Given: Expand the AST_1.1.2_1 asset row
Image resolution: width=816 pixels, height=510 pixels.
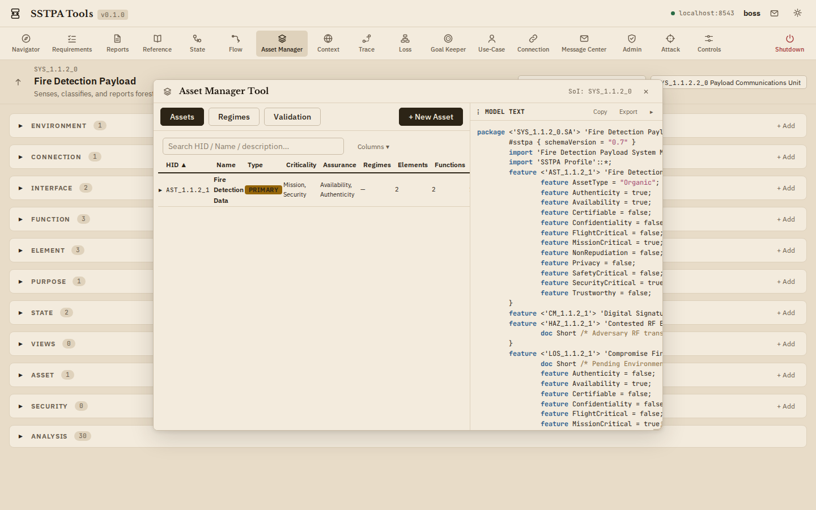Looking at the screenshot, I should pyautogui.click(x=160, y=190).
